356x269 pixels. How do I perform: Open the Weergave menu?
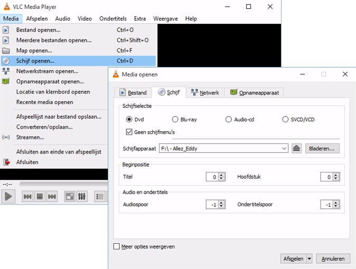pos(165,18)
